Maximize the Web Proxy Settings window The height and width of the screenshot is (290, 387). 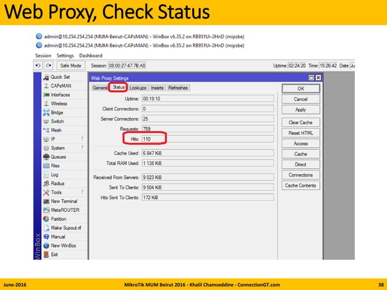[x=311, y=78]
